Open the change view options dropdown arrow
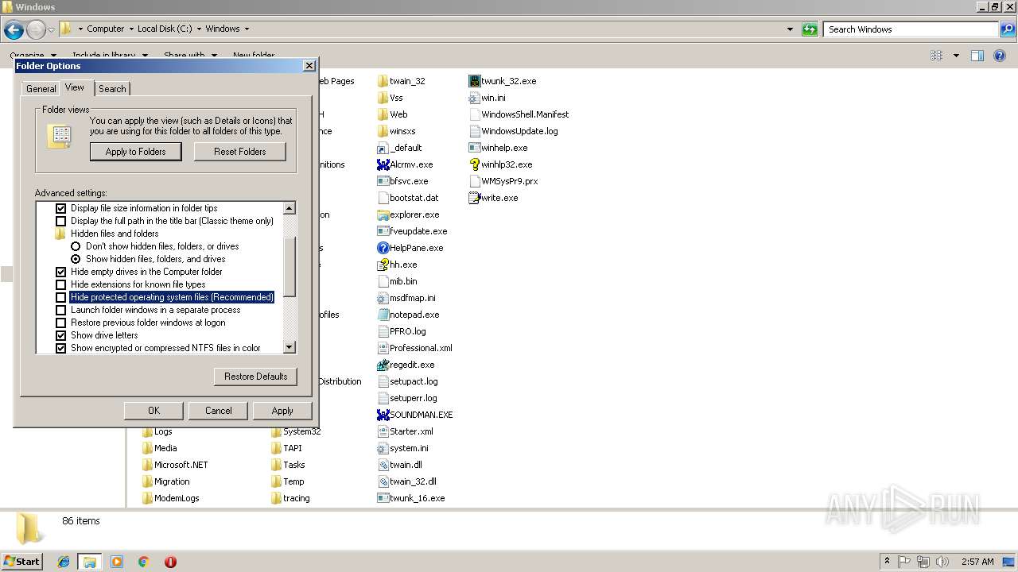 (x=956, y=56)
